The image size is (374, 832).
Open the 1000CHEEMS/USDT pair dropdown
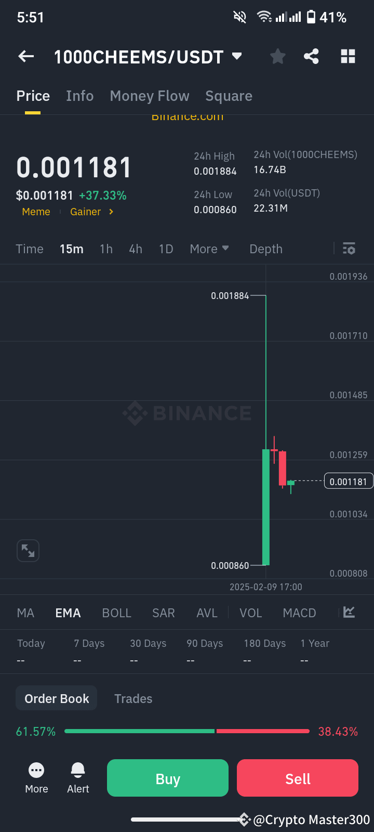click(x=237, y=57)
